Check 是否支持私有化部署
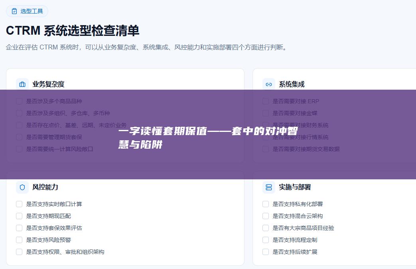 (x=266, y=204)
